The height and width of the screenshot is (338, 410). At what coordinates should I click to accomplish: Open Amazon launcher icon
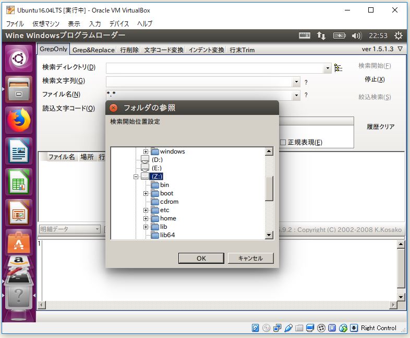[x=19, y=261]
